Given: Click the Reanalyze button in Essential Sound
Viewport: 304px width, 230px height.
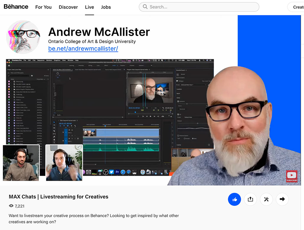Looking at the screenshot, I should (x=182, y=109).
